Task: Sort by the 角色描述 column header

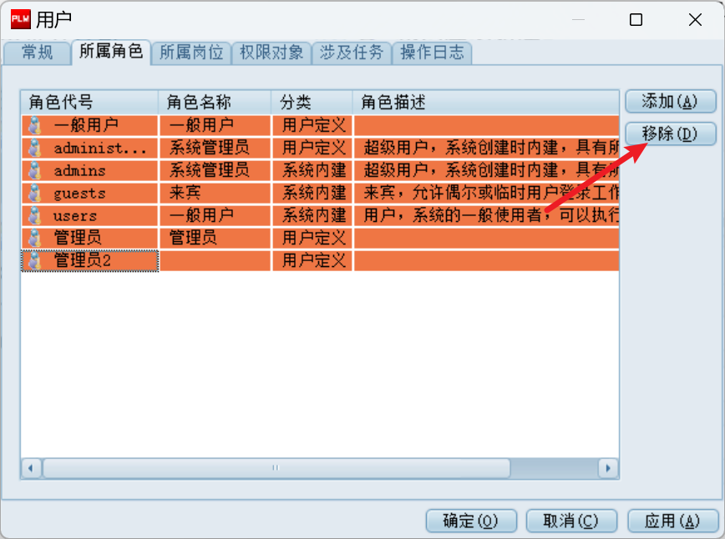Action: (x=486, y=102)
